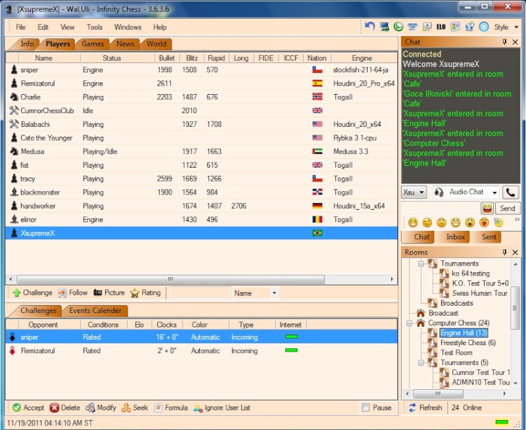This screenshot has width=526, height=430.
Task: Select the Remizatorul incoming challenge row
Action: pyautogui.click(x=201, y=351)
